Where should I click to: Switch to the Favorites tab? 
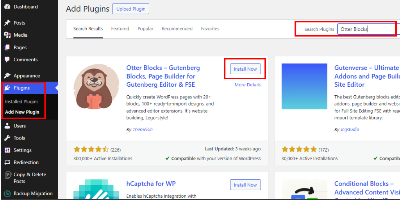click(210, 29)
